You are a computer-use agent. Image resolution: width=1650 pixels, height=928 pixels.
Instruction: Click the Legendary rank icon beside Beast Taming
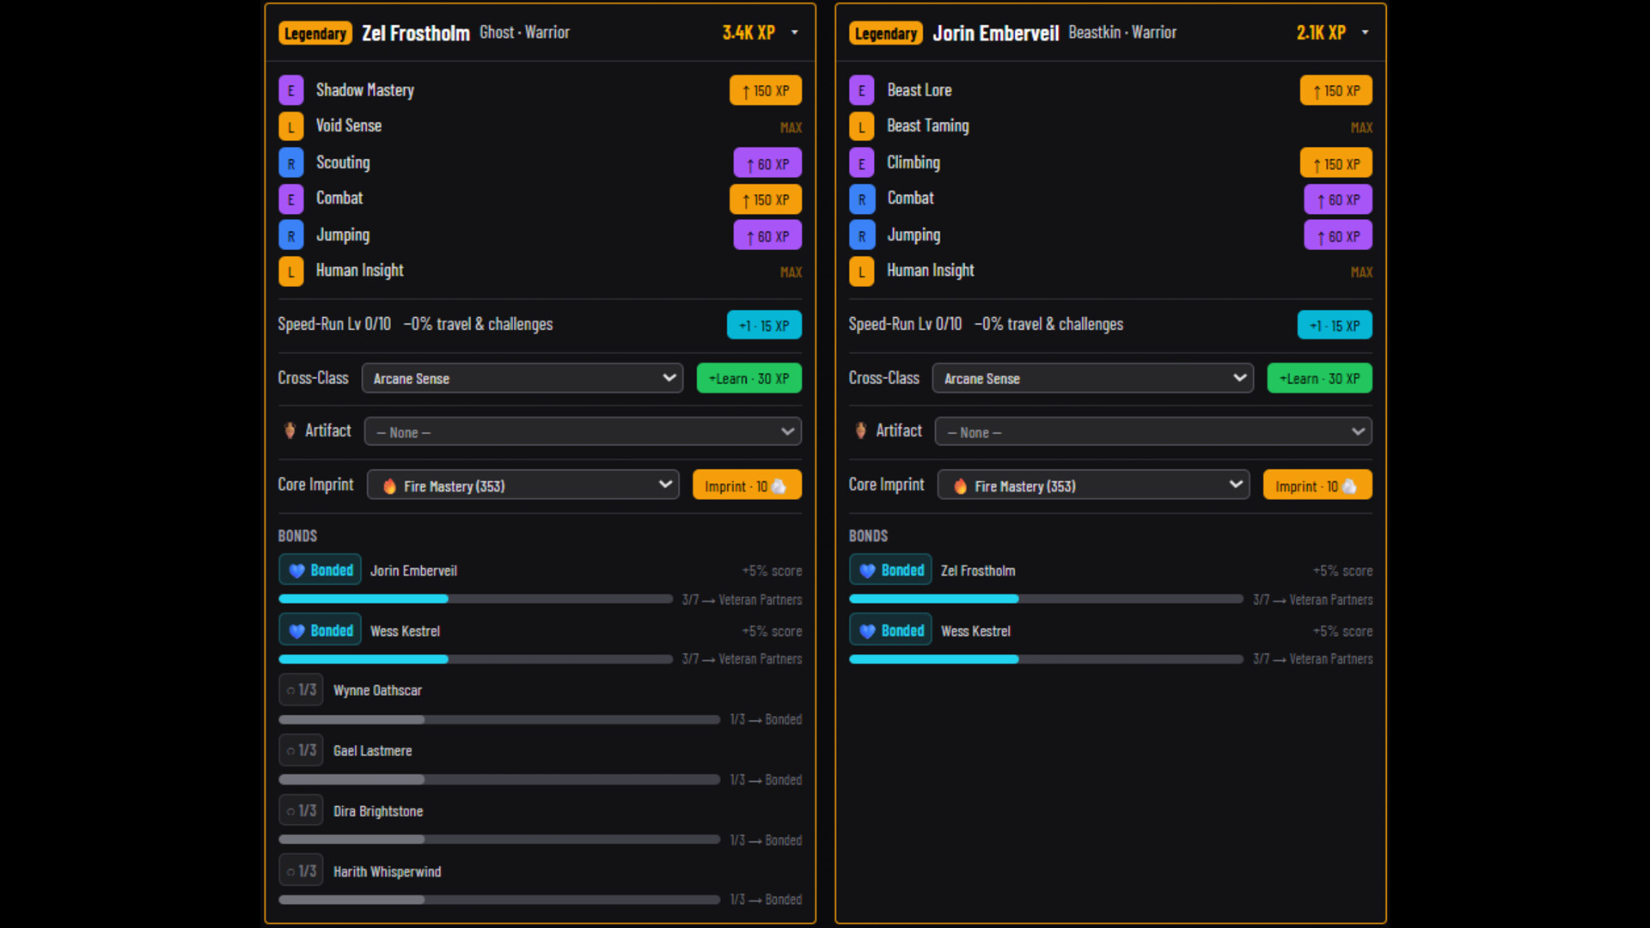pyautogui.click(x=861, y=126)
